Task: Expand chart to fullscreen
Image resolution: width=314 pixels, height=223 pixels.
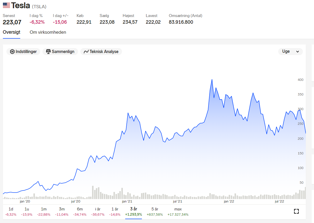Action: [x=296, y=211]
